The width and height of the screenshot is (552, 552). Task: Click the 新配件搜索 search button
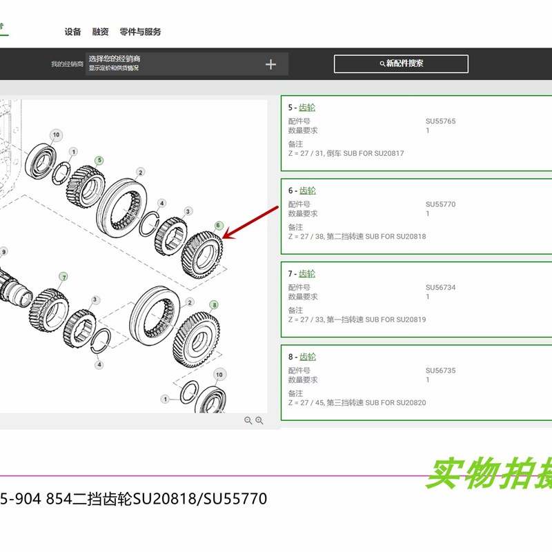click(x=403, y=63)
